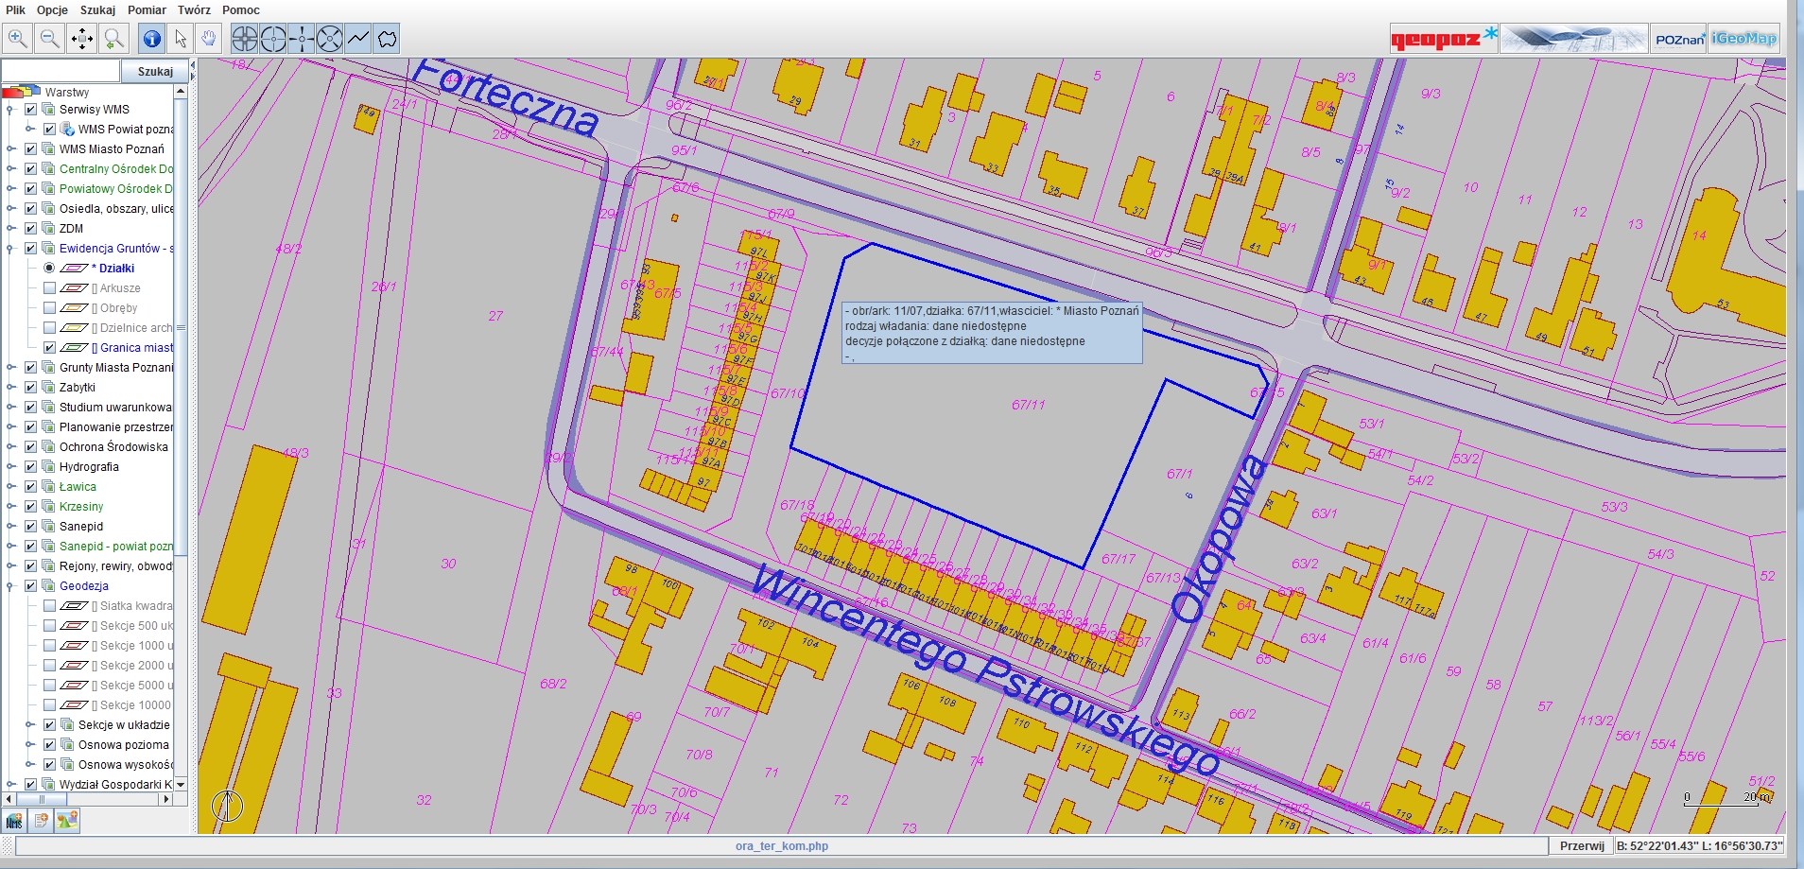Enable the Arkusze layer checkbox

[x=50, y=288]
